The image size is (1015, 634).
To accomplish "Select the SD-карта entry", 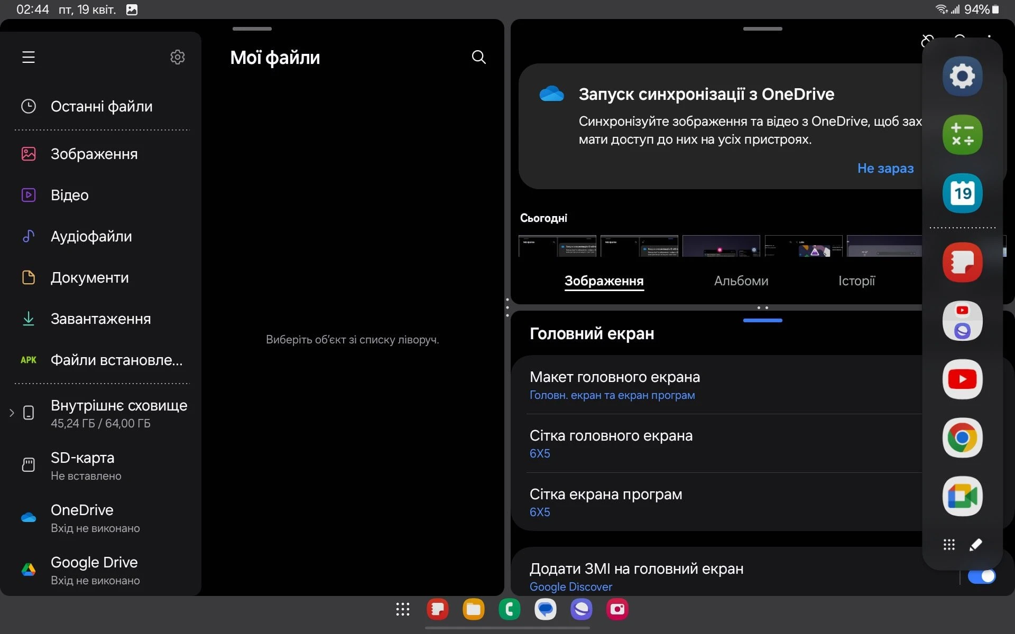I will coord(101,465).
